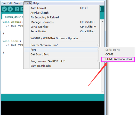This screenshot has height=115, width=136.
Task: Choose Archive Sketch menu entry
Action: (61, 13)
